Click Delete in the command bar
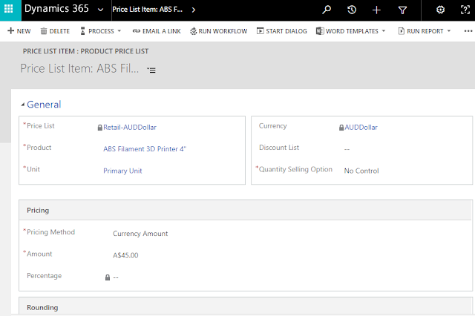Image resolution: width=475 pixels, height=316 pixels. (x=55, y=31)
